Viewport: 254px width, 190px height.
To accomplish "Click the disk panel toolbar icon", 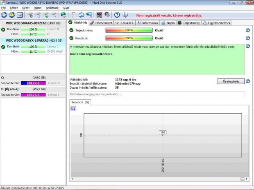I will point(20,15).
